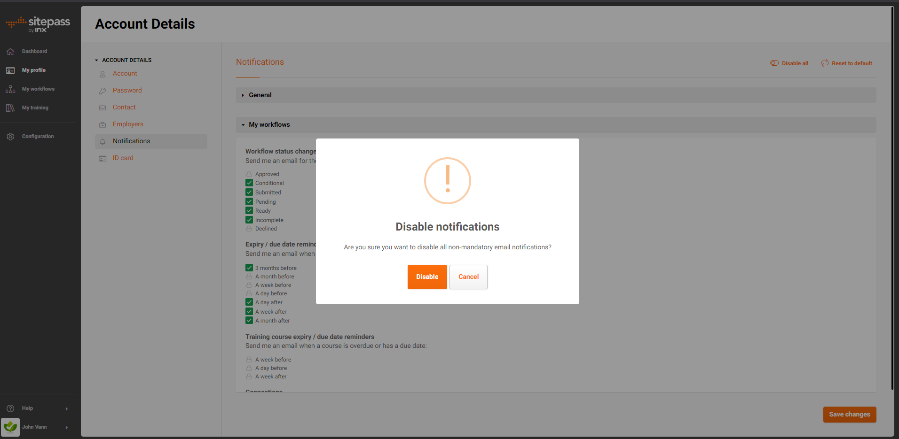899x439 pixels.
Task: Toggle A month after checkbox
Action: pos(249,321)
